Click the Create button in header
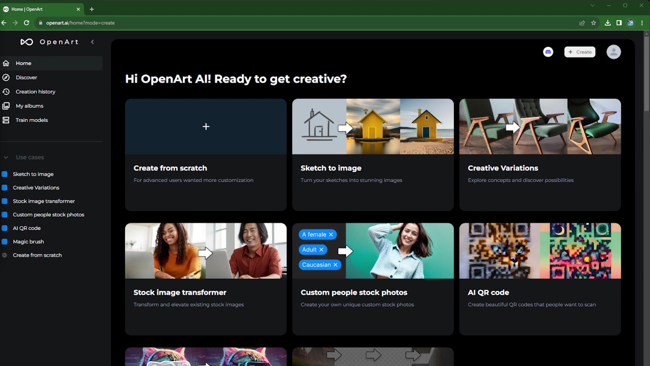The width and height of the screenshot is (650, 366). (580, 52)
